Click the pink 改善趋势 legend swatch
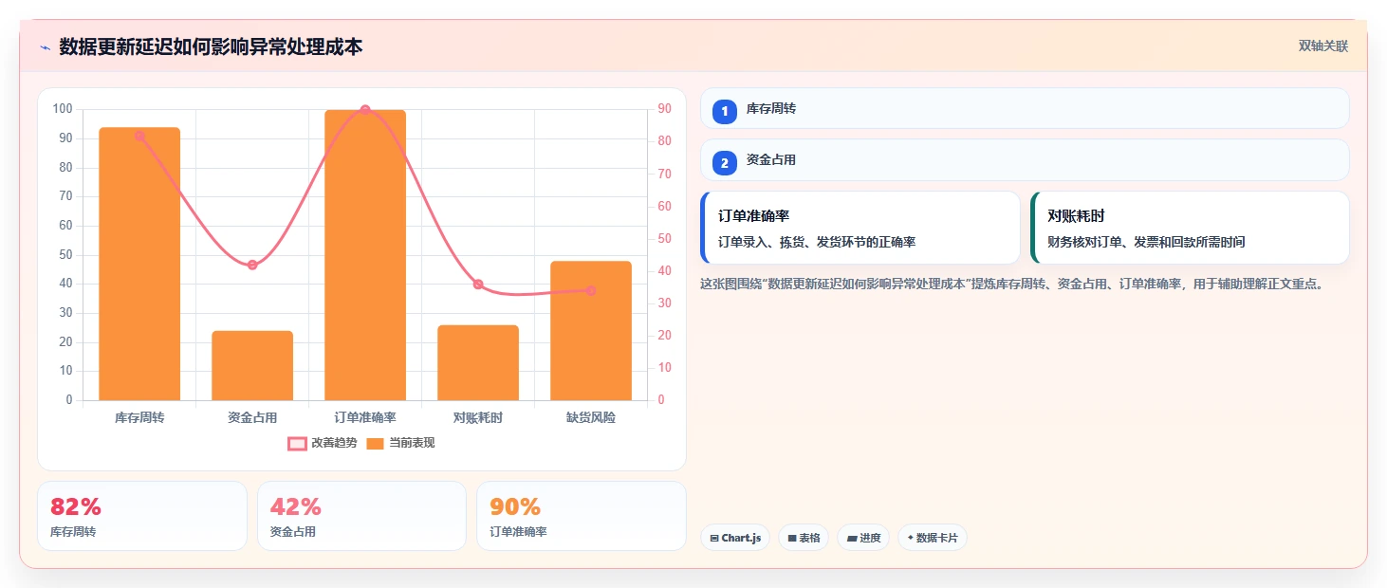 297,443
